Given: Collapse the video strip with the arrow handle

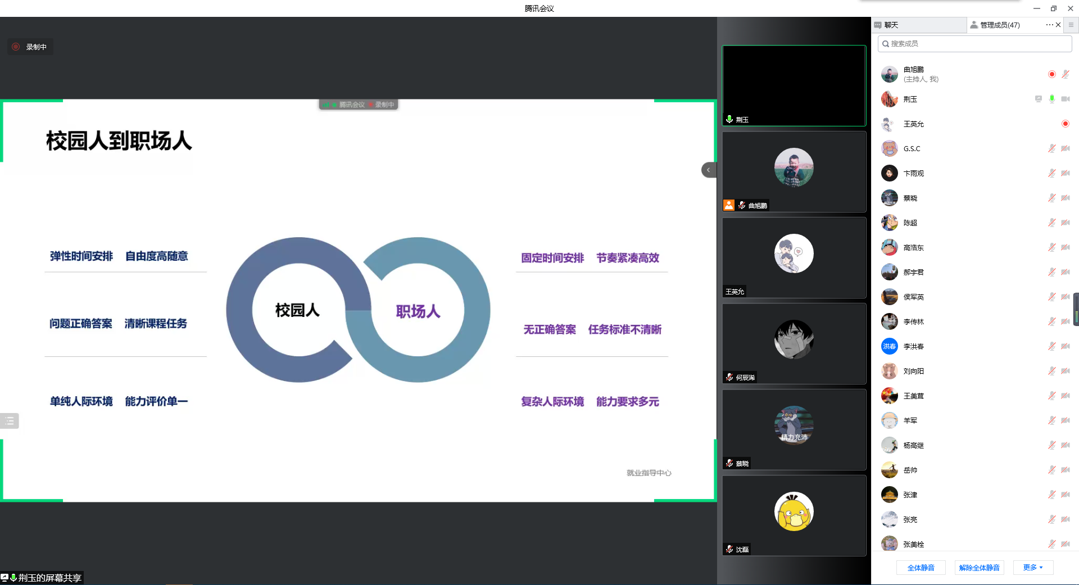Looking at the screenshot, I should (709, 170).
